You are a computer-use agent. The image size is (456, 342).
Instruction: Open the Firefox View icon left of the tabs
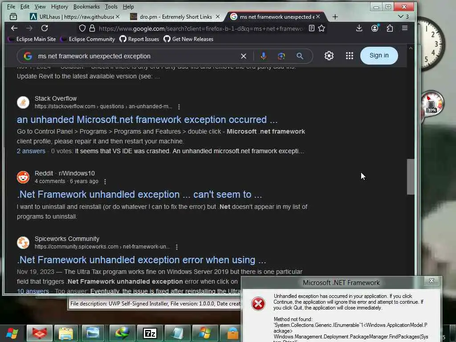13,17
